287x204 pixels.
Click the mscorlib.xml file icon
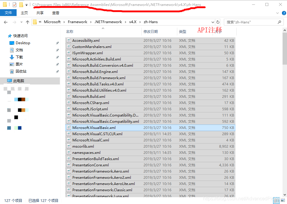point(69,146)
